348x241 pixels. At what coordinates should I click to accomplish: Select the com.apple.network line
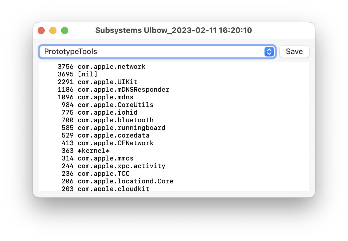(111, 67)
